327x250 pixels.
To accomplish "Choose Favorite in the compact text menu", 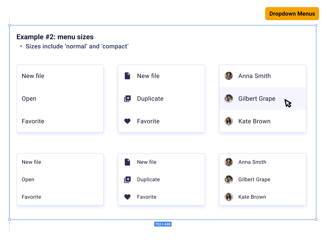I will 31,197.
